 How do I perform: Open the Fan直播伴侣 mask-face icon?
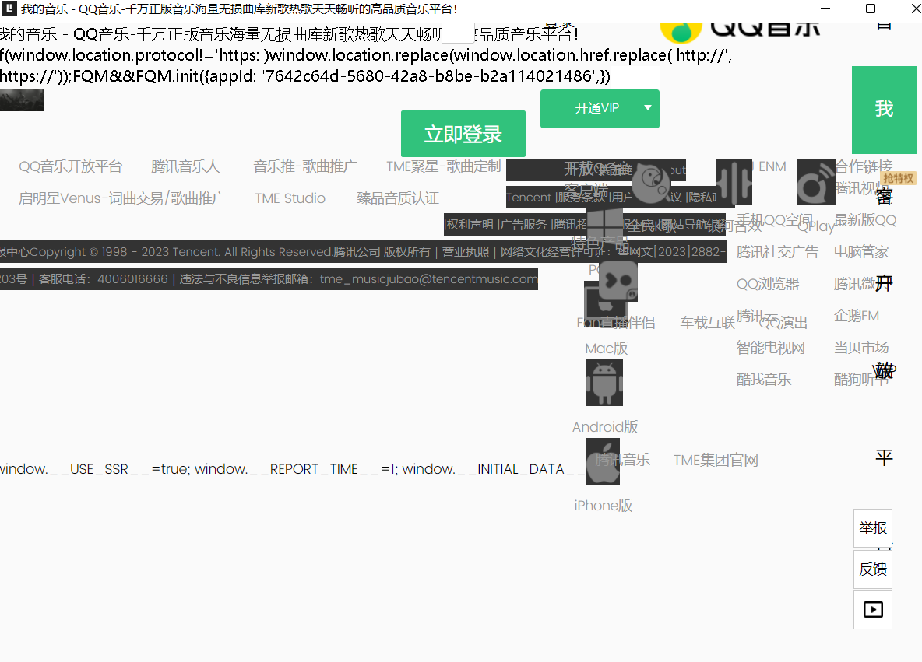click(618, 281)
